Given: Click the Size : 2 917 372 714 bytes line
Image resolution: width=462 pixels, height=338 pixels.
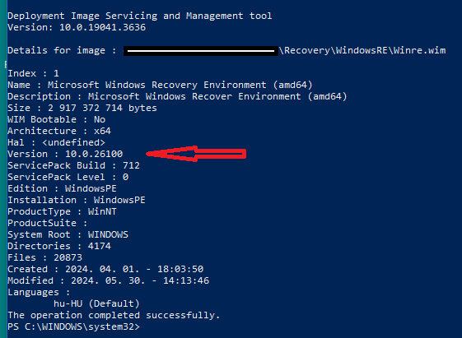Looking at the screenshot, I should point(82,108).
